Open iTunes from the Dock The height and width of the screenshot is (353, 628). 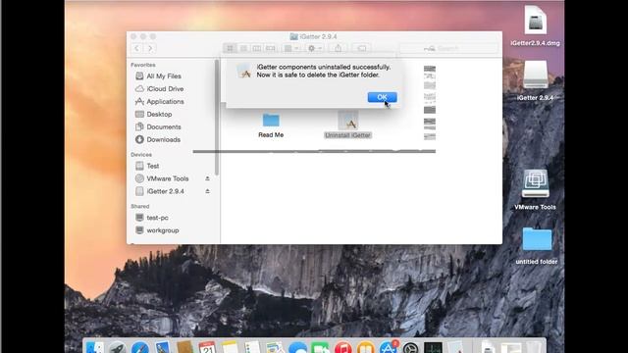[342, 347]
